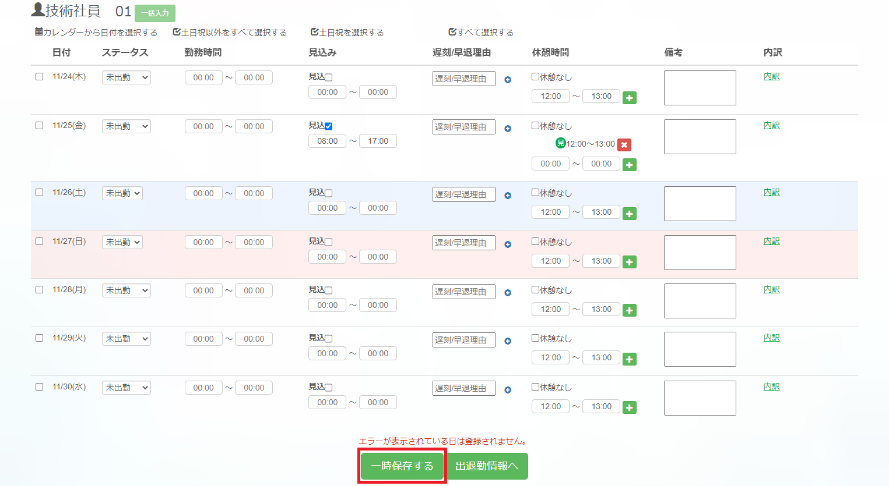Click remarks text box for 11/28(月)

click(700, 301)
